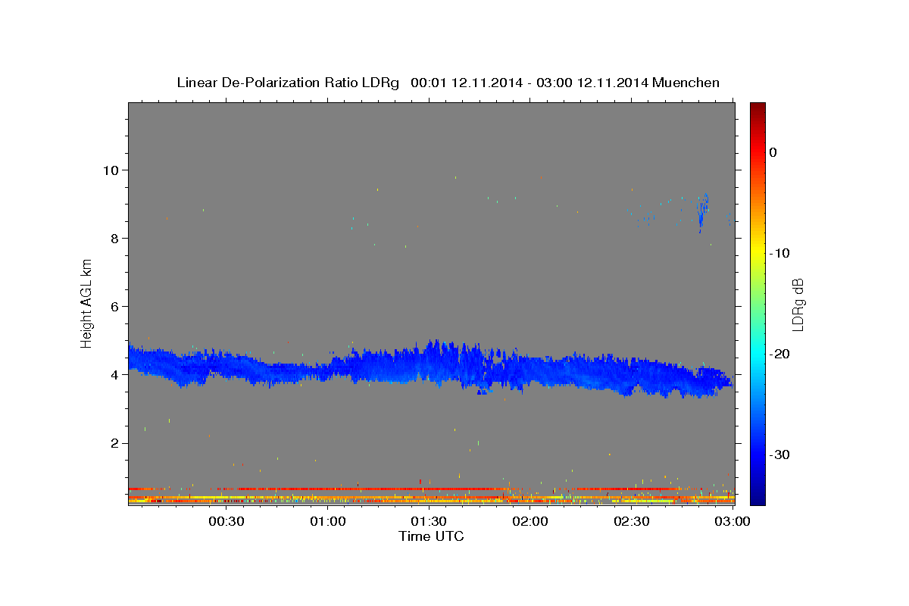Click the colorbar value -30 label
This screenshot has height=606, width=909.
[x=779, y=454]
